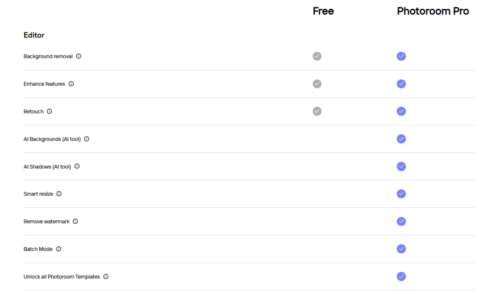The height and width of the screenshot is (294, 500).
Task: Open the Smart resize info icon
Action: (59, 194)
